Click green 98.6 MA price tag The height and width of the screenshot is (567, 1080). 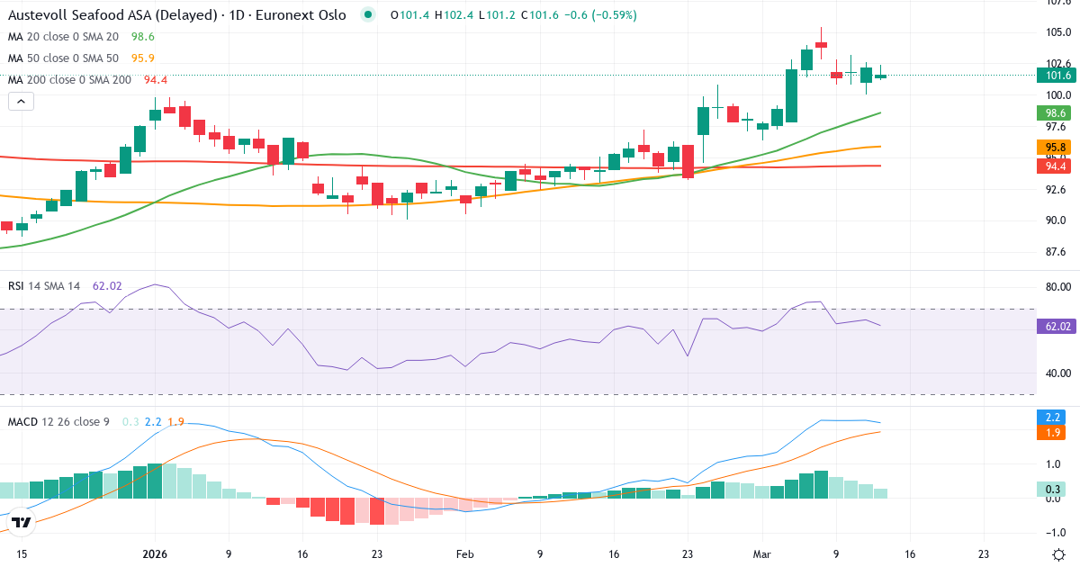[1054, 113]
